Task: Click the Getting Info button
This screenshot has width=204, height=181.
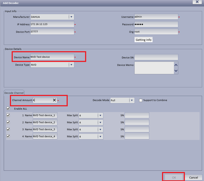Action: pyautogui.click(x=143, y=40)
